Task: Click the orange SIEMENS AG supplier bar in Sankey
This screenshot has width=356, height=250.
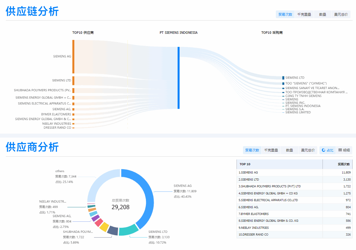Action: point(73,57)
